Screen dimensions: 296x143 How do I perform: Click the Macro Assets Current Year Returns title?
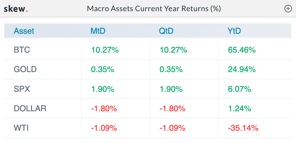click(154, 9)
